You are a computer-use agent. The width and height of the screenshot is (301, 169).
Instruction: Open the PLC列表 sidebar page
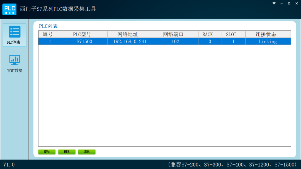point(14,35)
